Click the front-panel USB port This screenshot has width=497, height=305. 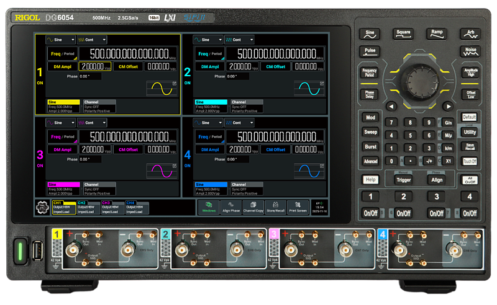click(37, 251)
